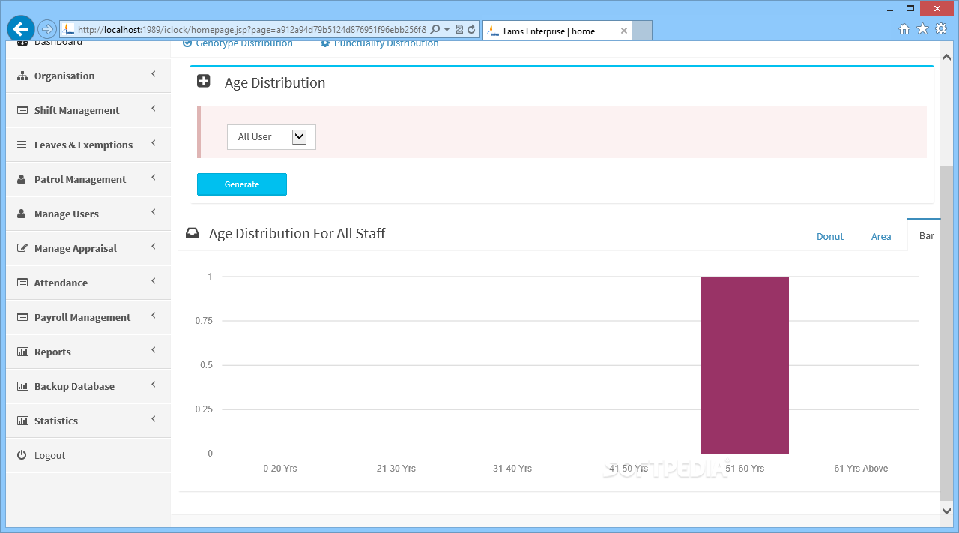
Task: Click the 21-30 Yrs axis label
Action: (x=396, y=469)
